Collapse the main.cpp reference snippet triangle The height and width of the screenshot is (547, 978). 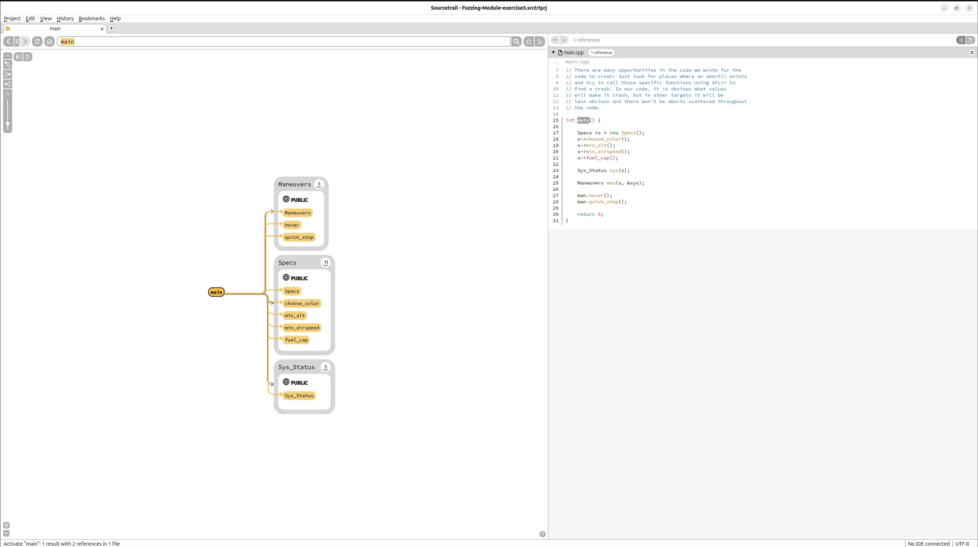[553, 52]
